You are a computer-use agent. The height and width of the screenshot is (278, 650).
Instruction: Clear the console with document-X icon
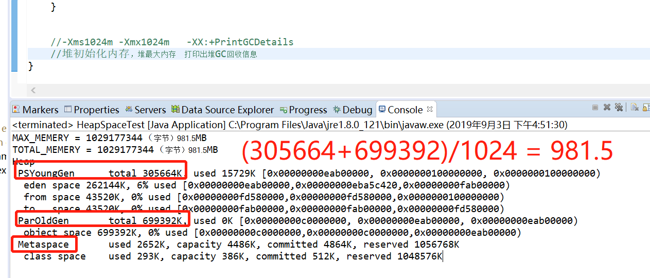(x=635, y=107)
